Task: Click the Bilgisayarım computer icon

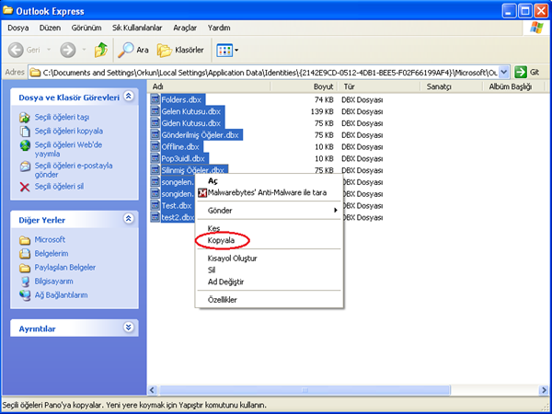Action: click(x=25, y=282)
